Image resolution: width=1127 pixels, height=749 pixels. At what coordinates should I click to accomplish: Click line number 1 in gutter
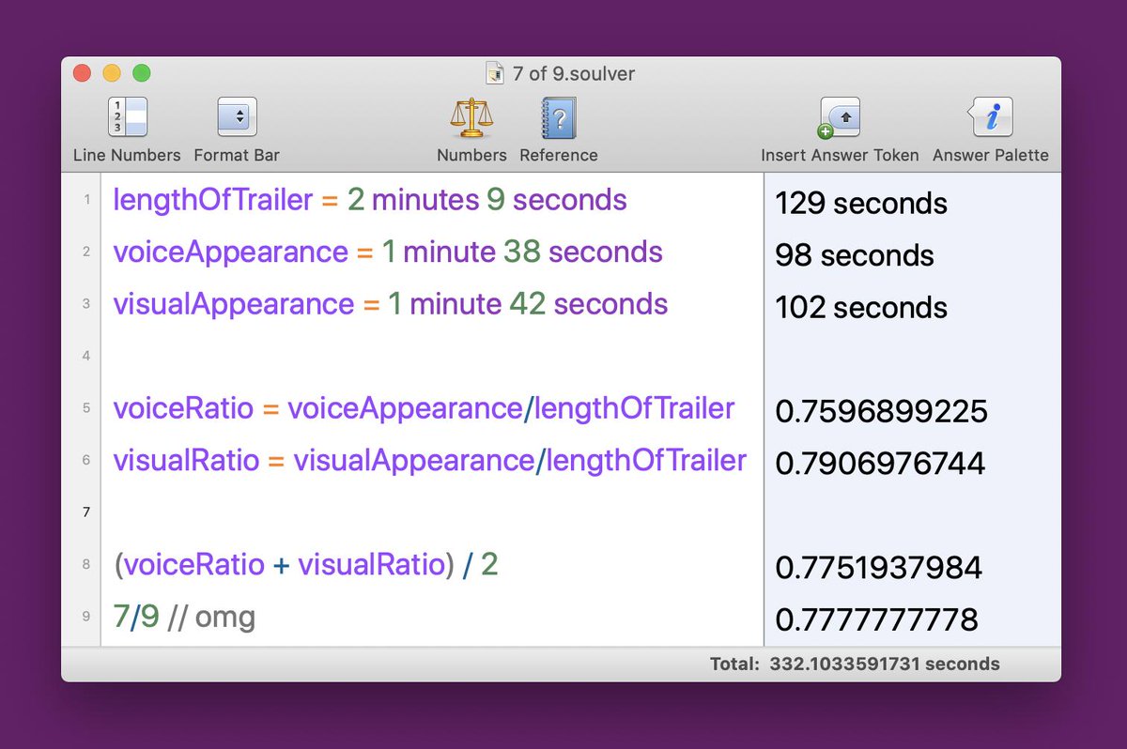pyautogui.click(x=85, y=200)
